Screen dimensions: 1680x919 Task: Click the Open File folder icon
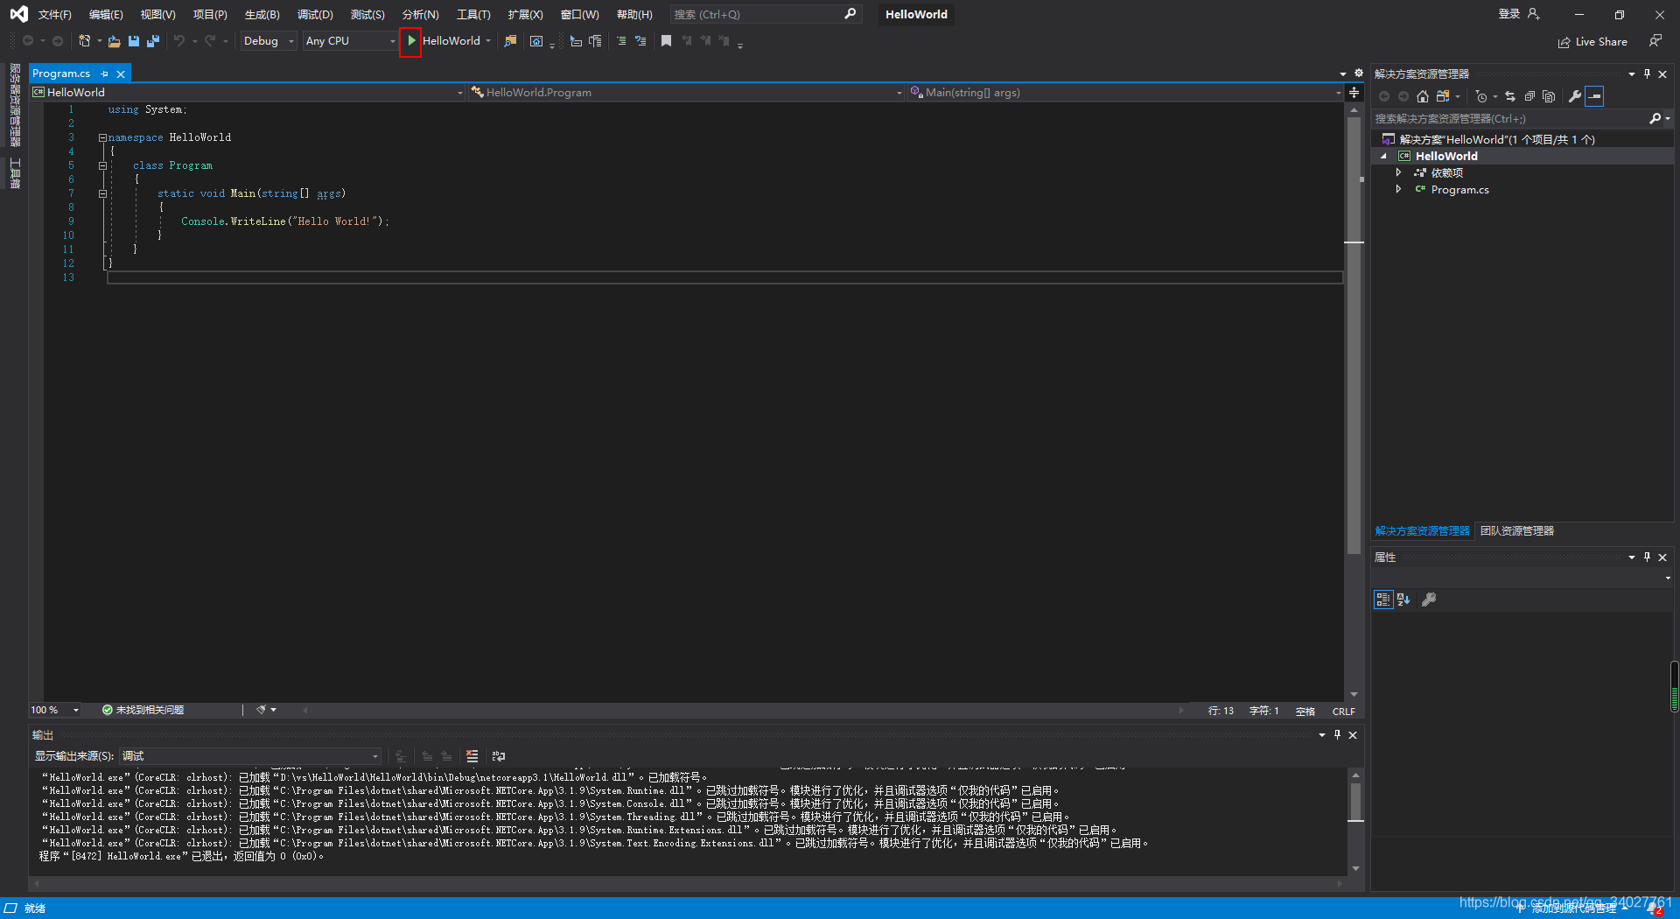click(x=115, y=41)
